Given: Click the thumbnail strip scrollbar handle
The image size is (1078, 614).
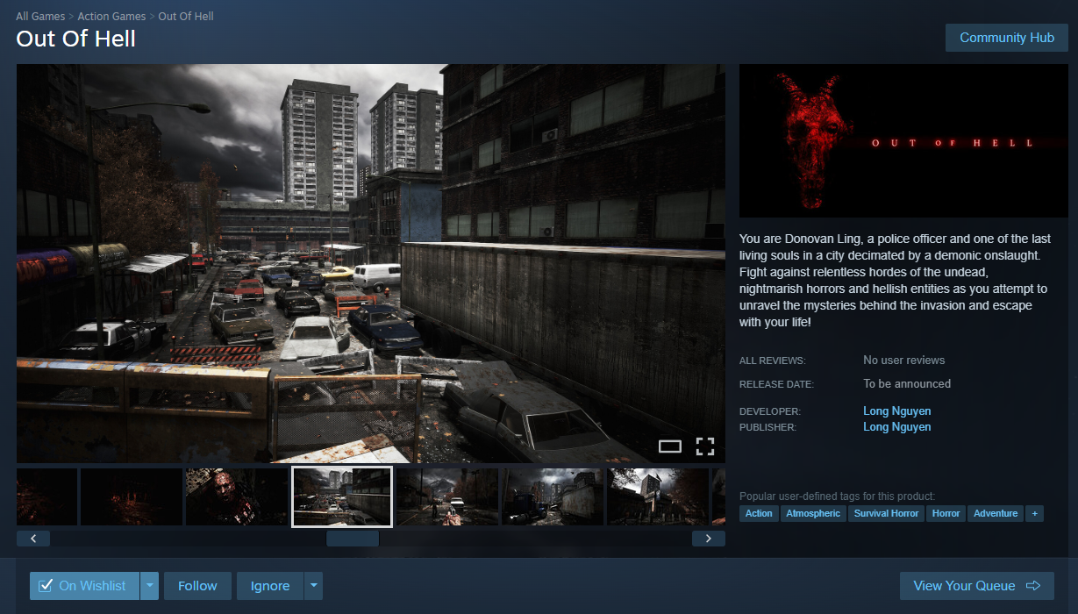Looking at the screenshot, I should pos(353,539).
